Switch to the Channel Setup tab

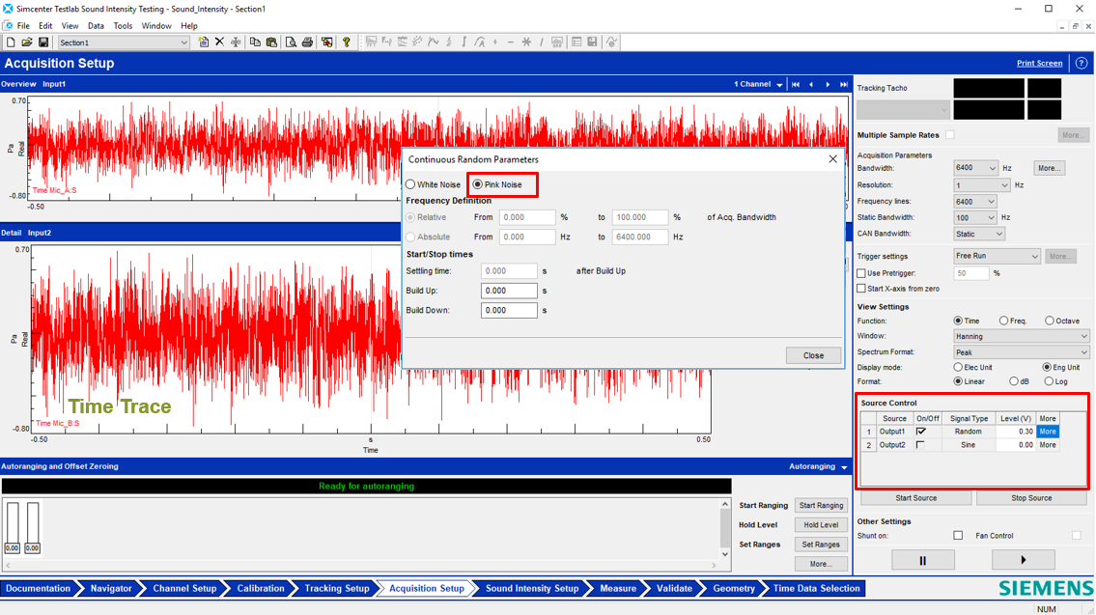pyautogui.click(x=184, y=588)
